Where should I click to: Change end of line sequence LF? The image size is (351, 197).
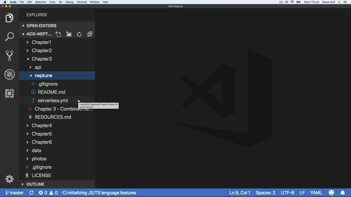302,193
